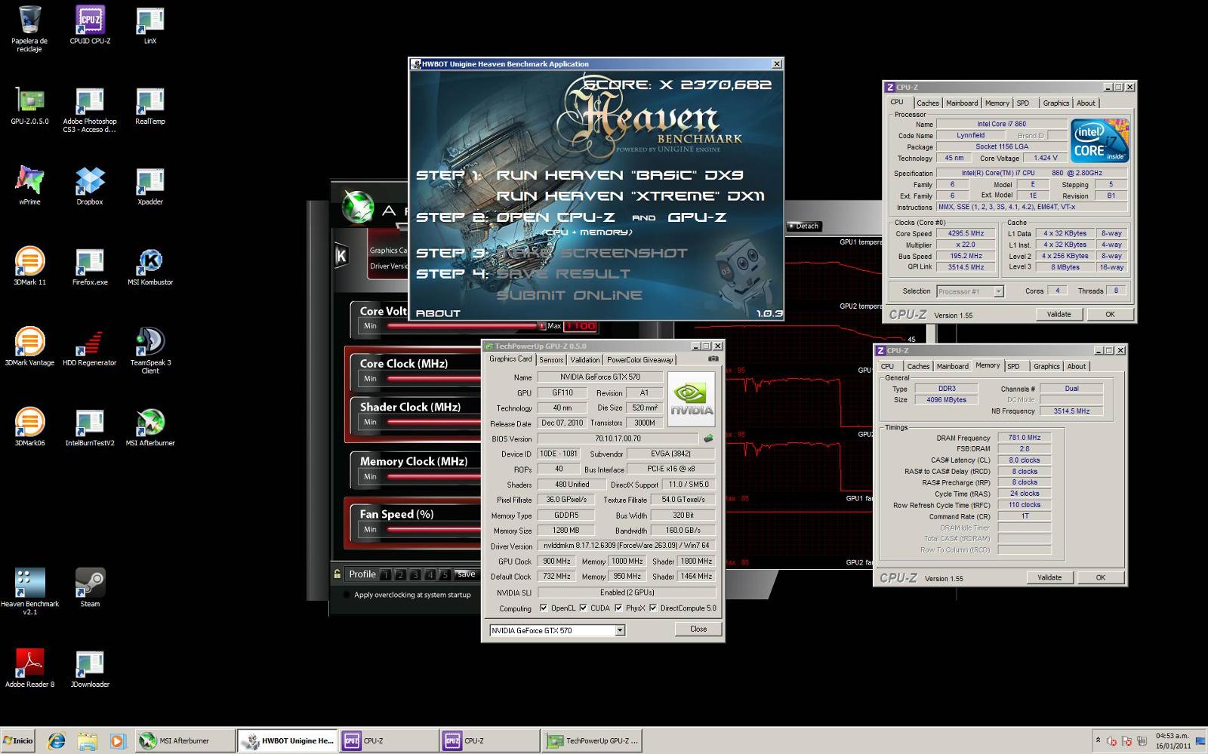Click the Inicio start button

click(18, 741)
